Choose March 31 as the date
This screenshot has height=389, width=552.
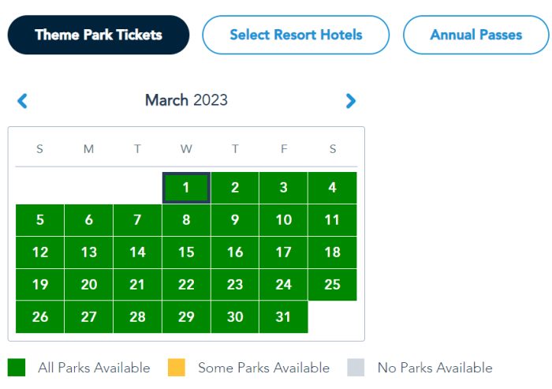pyautogui.click(x=283, y=317)
